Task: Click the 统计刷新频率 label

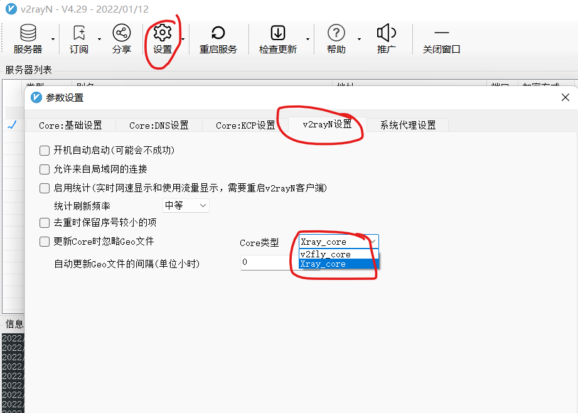Action: 82,206
